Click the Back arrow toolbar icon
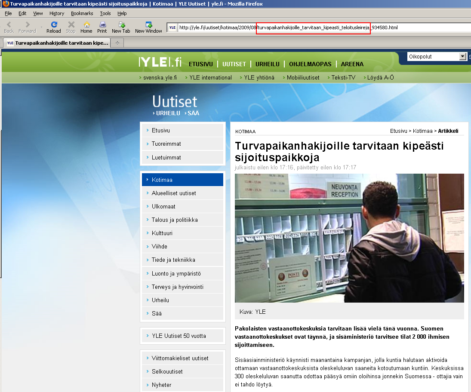The height and width of the screenshot is (392, 471). 9,25
